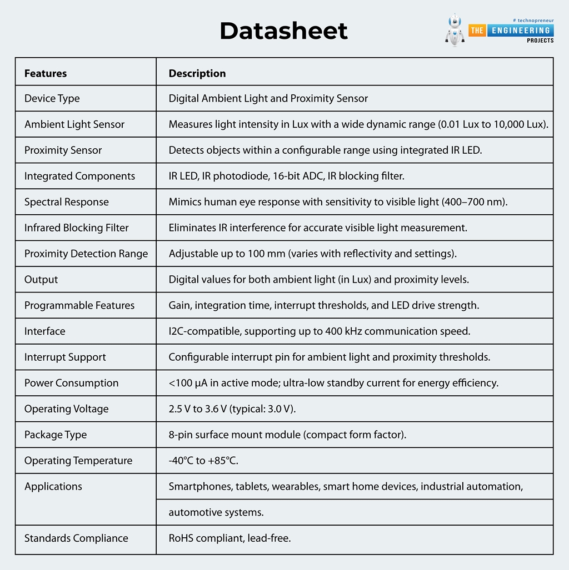Click the Package Type row label
This screenshot has height=570, width=569.
coord(56,435)
